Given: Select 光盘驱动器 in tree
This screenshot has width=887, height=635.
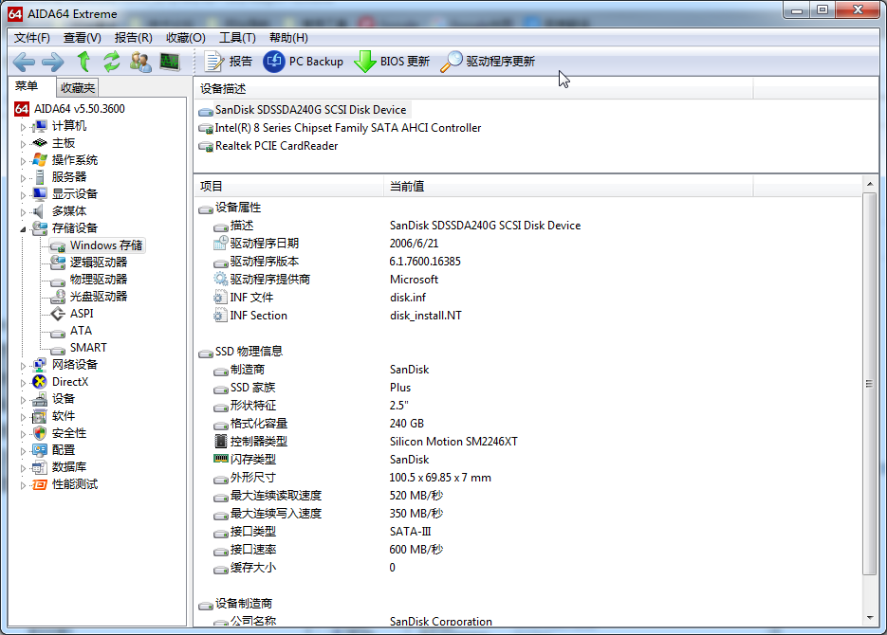Looking at the screenshot, I should click(99, 296).
